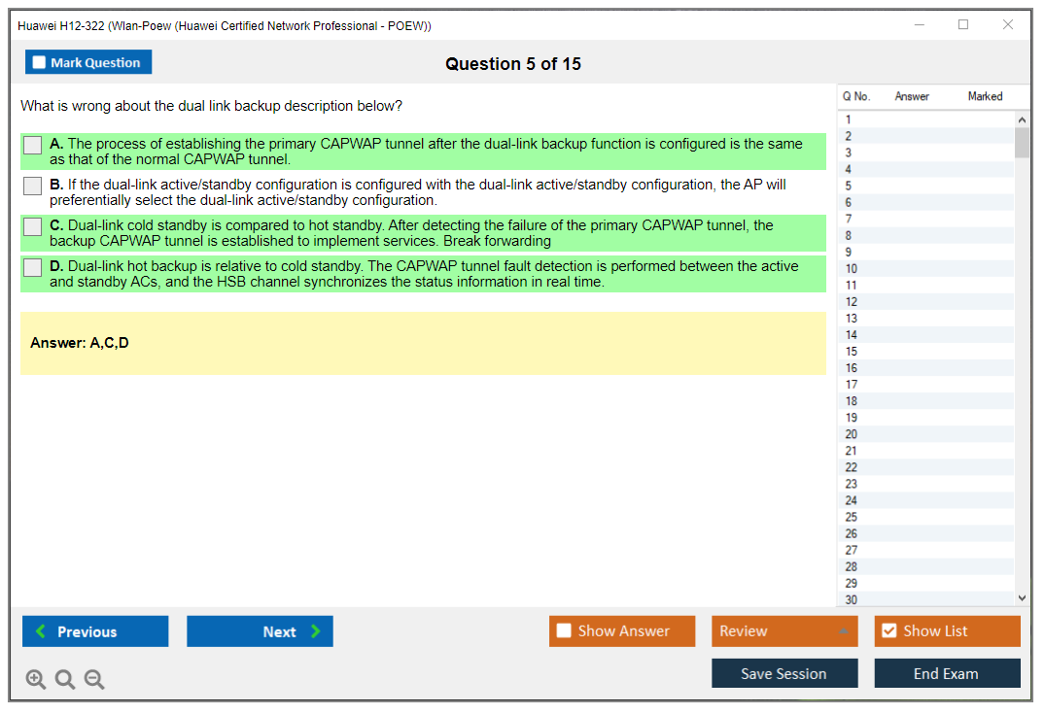The height and width of the screenshot is (714, 1045).
Task: Click the green left arrow on Previous
Action: pyautogui.click(x=41, y=631)
